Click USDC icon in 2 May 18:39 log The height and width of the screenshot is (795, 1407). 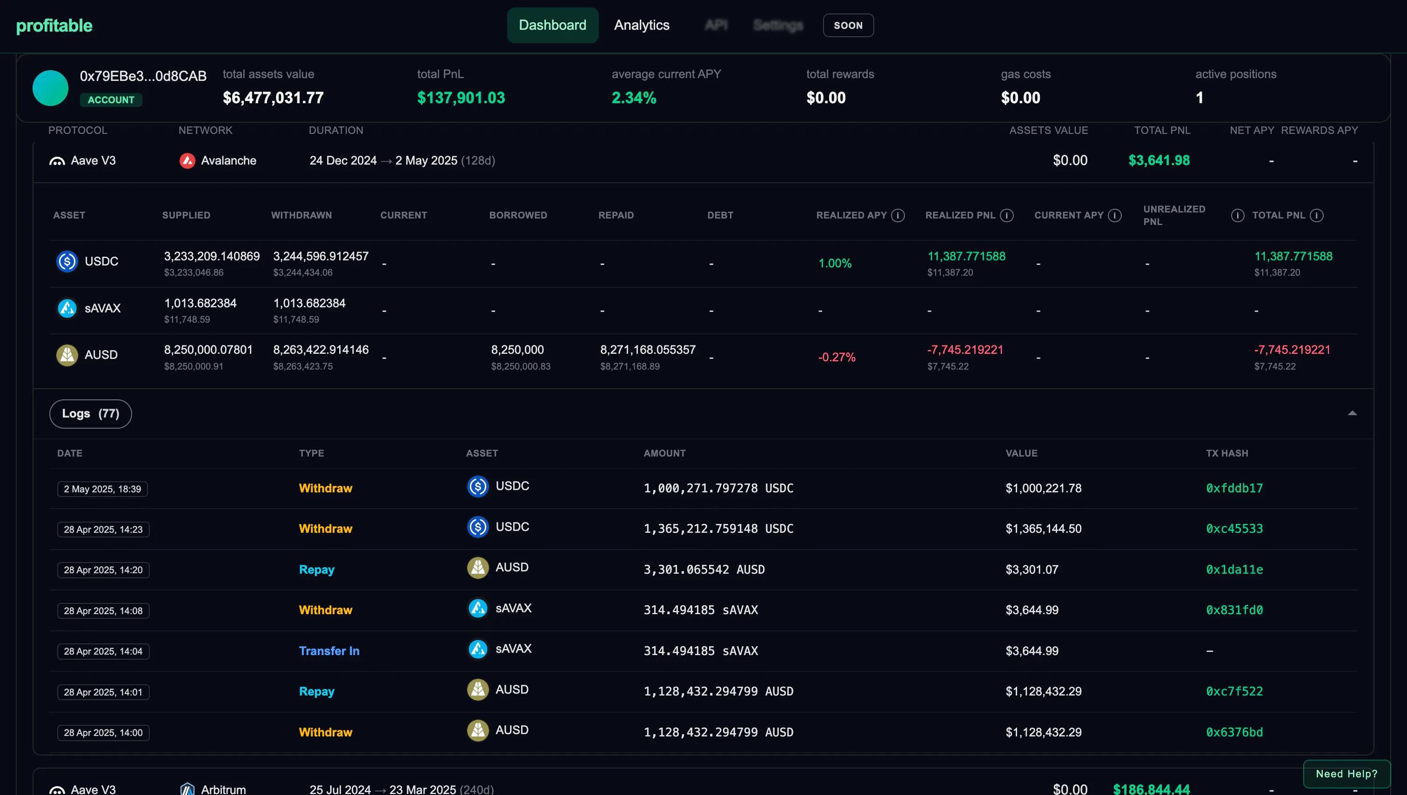478,486
